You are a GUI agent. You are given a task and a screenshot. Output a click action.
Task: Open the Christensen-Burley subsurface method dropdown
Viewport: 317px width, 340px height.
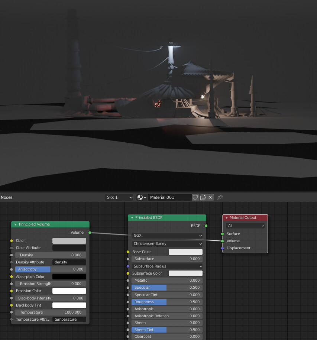(x=167, y=244)
